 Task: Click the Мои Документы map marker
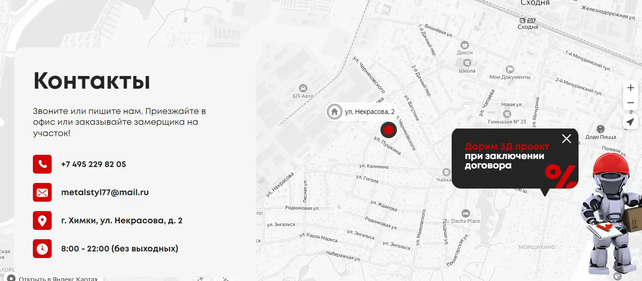point(509,69)
